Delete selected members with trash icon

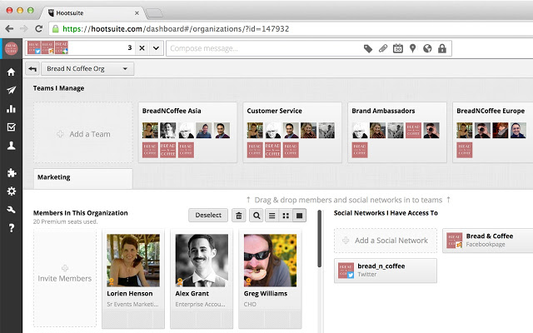click(x=239, y=216)
